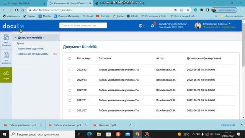
Task: Open "Подписание родителем" in the sidebar
Action: click(x=31, y=49)
